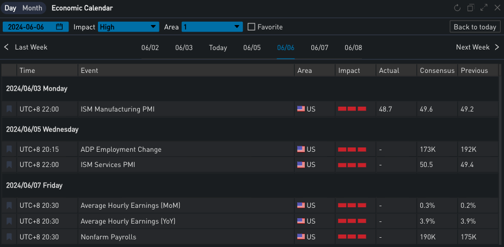Go to Last Week
This screenshot has height=247, width=504.
tap(26, 47)
